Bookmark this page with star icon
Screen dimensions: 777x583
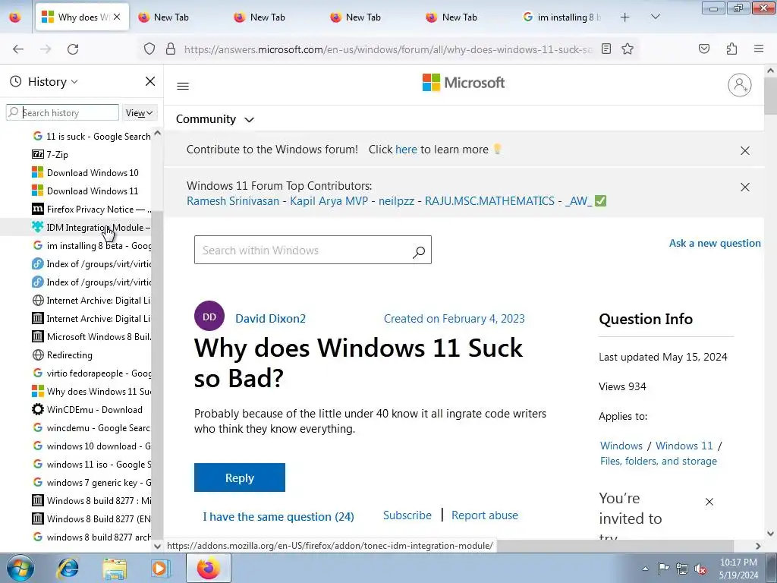628,49
